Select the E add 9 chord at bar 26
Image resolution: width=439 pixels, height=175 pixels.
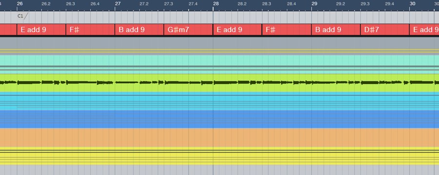(x=41, y=30)
